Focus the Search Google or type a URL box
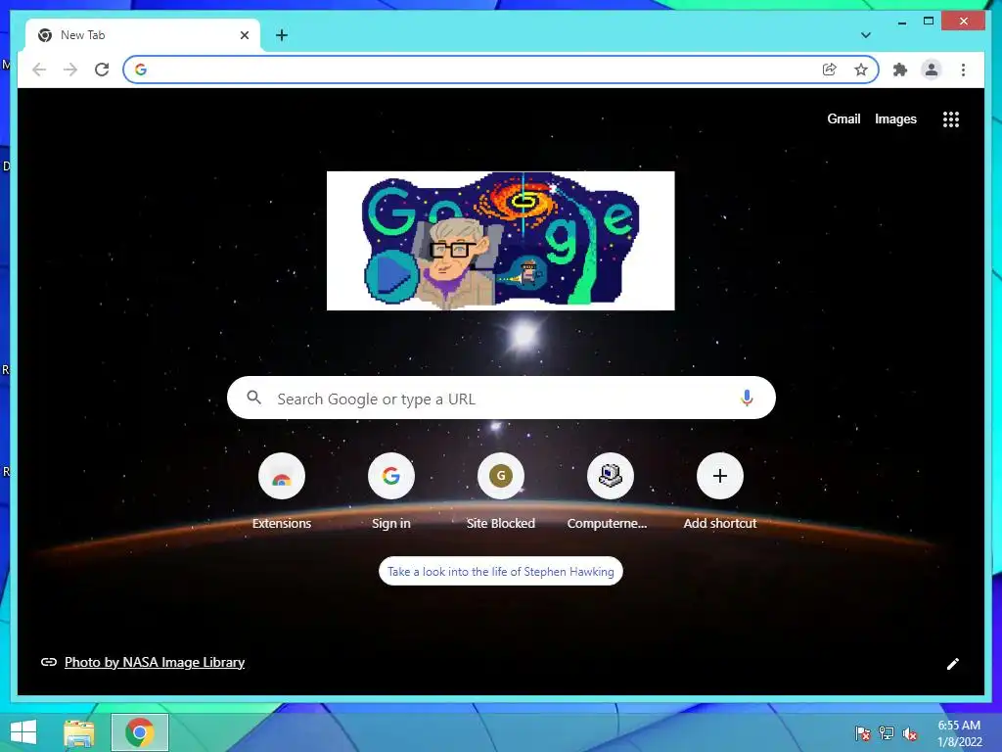The height and width of the screenshot is (752, 1002). coord(501,398)
